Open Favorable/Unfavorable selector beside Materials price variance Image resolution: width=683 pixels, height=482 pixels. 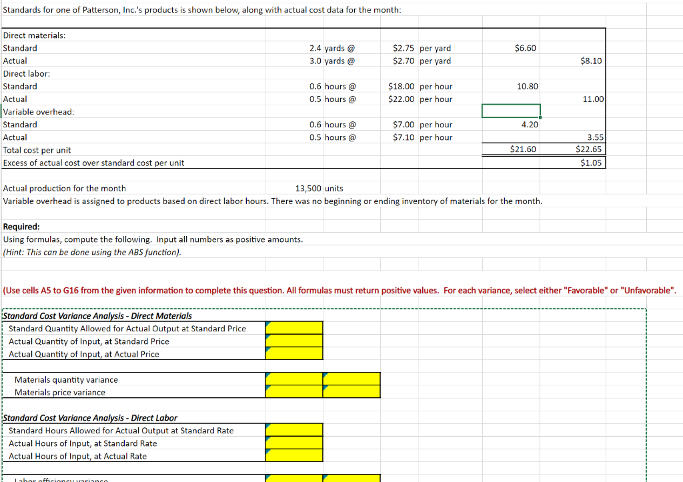pyautogui.click(x=352, y=391)
